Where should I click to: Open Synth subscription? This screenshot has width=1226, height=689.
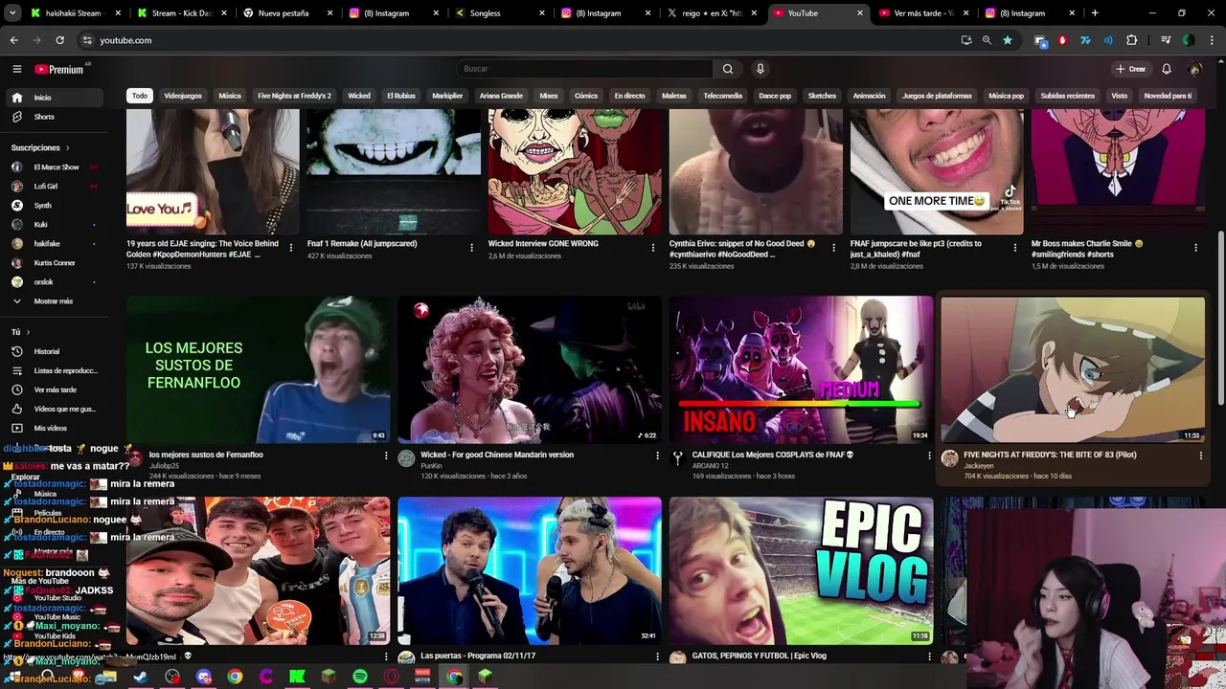pyautogui.click(x=54, y=206)
